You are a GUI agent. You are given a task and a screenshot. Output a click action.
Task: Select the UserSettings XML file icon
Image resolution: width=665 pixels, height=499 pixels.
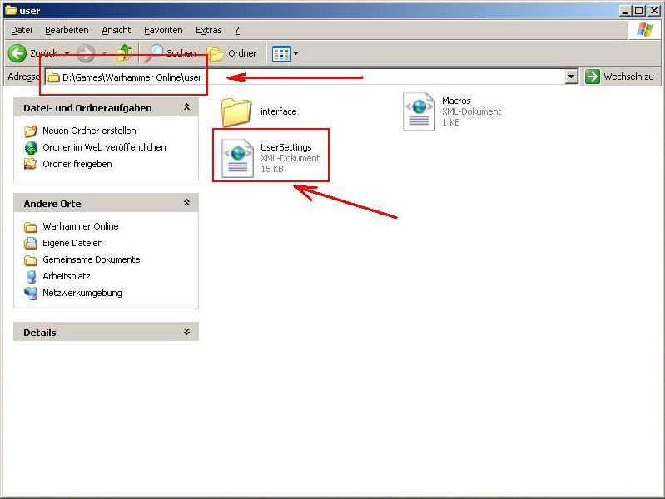pyautogui.click(x=237, y=158)
